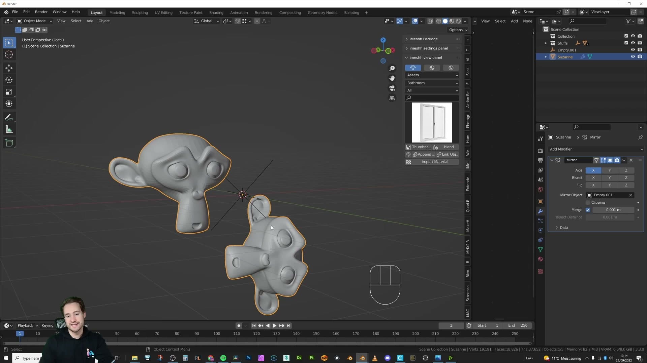Toggle Mirror Axis Y
This screenshot has height=363, width=647.
point(610,170)
